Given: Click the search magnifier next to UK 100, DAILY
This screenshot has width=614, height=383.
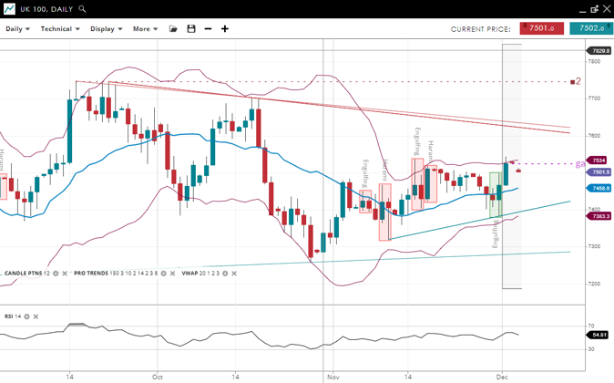Looking at the screenshot, I should (83, 9).
